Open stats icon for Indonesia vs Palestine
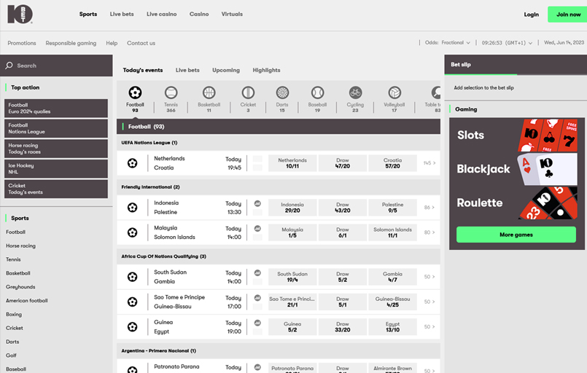The height and width of the screenshot is (373, 587). (x=257, y=203)
